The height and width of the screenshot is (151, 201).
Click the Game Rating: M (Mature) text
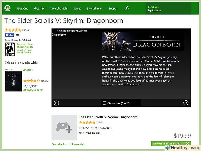(x=18, y=40)
